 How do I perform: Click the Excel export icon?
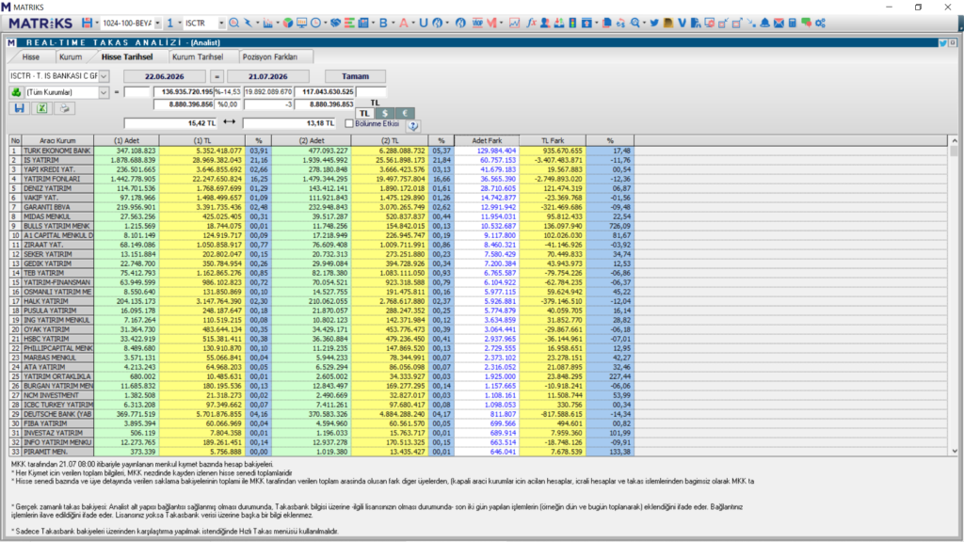(x=41, y=108)
